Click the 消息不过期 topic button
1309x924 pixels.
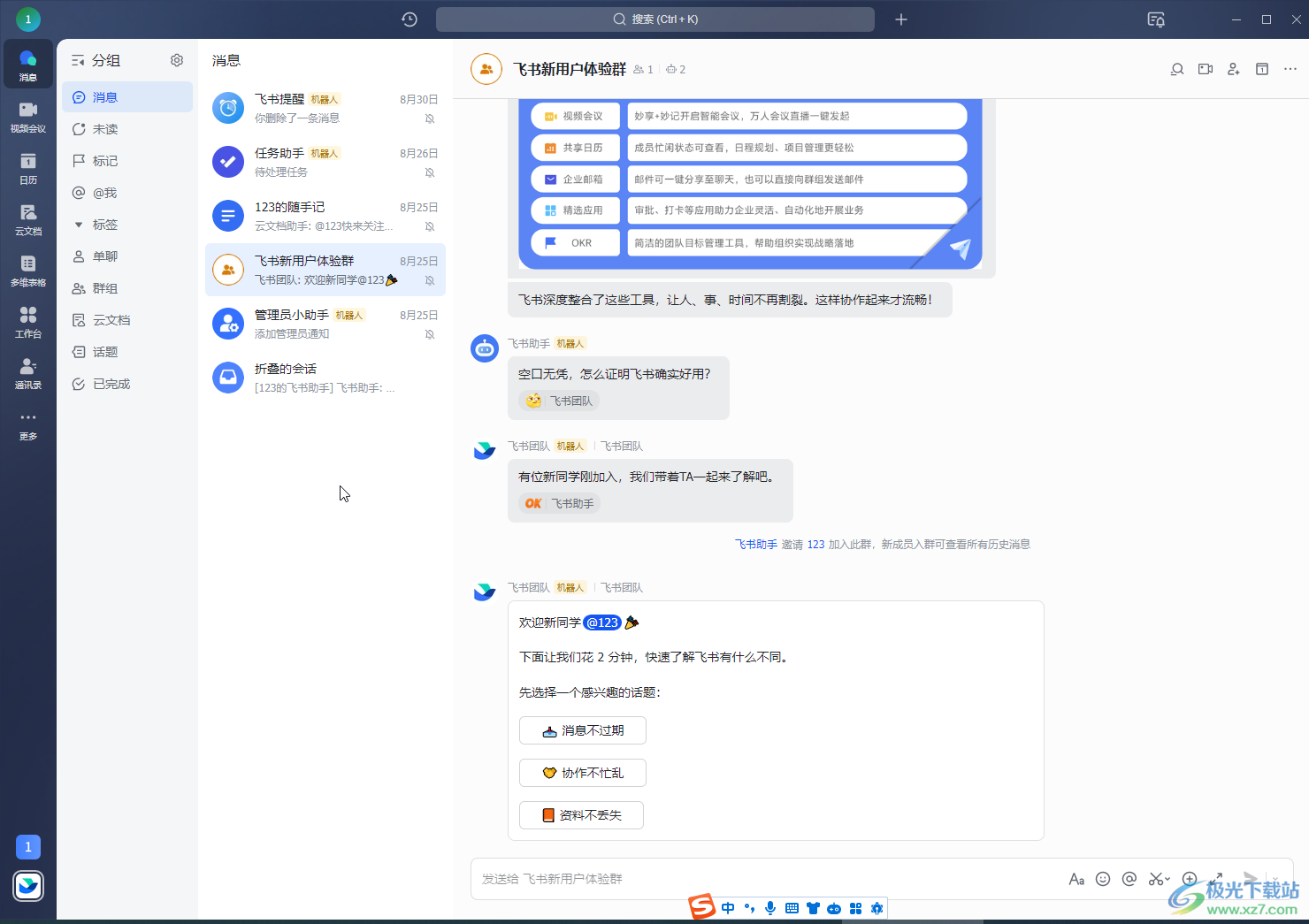(583, 730)
